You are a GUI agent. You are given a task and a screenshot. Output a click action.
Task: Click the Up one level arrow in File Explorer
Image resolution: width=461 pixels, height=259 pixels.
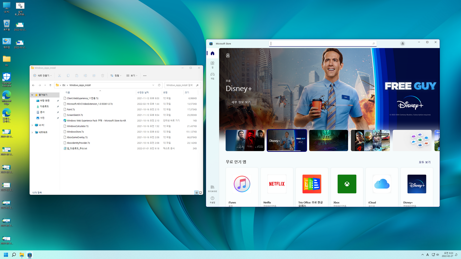click(x=50, y=85)
